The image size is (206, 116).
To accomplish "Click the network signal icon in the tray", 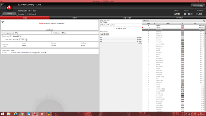I will pyautogui.click(x=189, y=114).
